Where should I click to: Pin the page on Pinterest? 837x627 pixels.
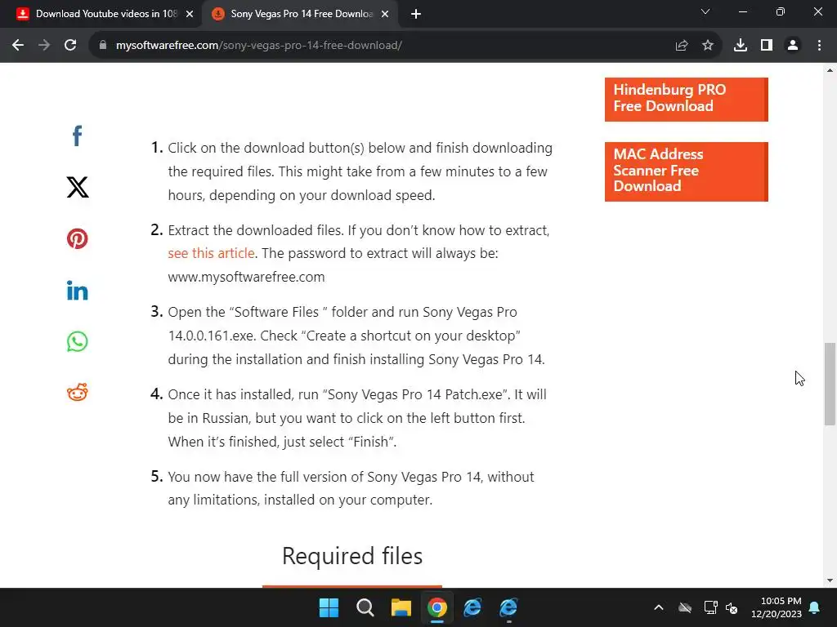78,238
